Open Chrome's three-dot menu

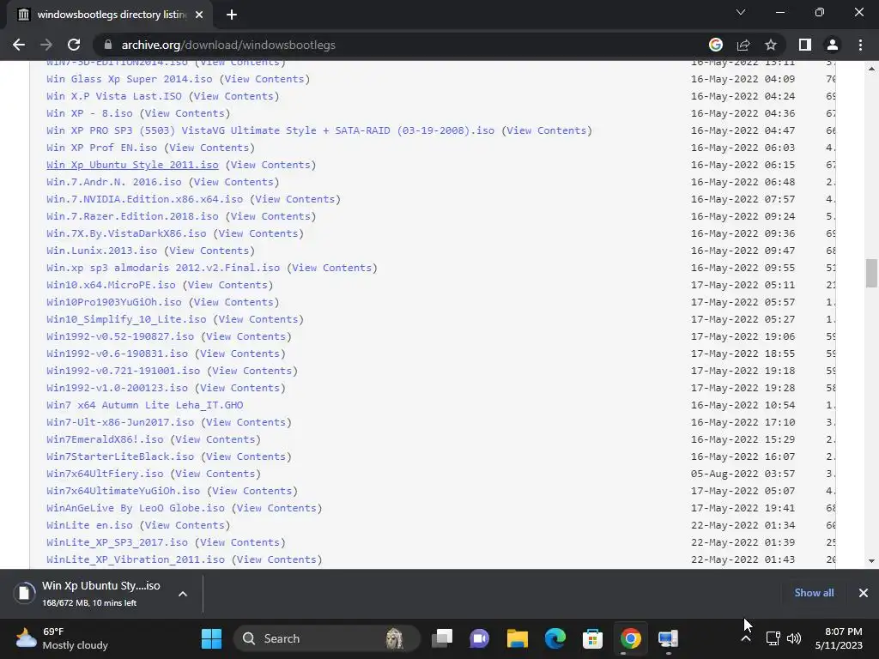tap(860, 45)
